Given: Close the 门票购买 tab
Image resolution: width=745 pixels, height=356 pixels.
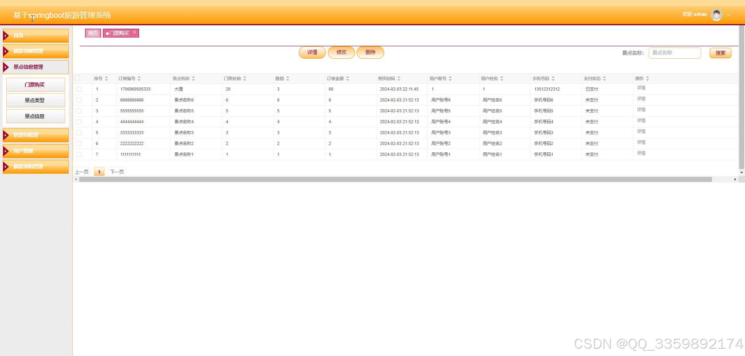Looking at the screenshot, I should tap(134, 32).
